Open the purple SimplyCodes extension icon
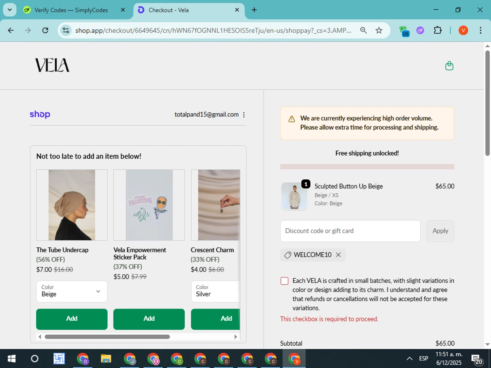The width and height of the screenshot is (491, 368). tap(420, 30)
